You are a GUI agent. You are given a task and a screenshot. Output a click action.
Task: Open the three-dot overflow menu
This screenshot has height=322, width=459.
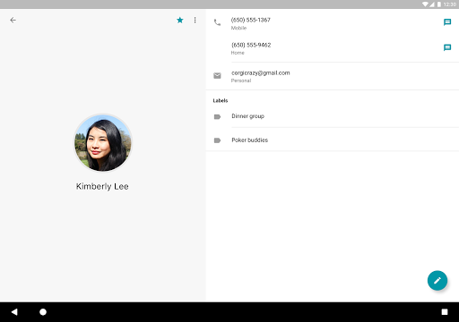tap(195, 20)
